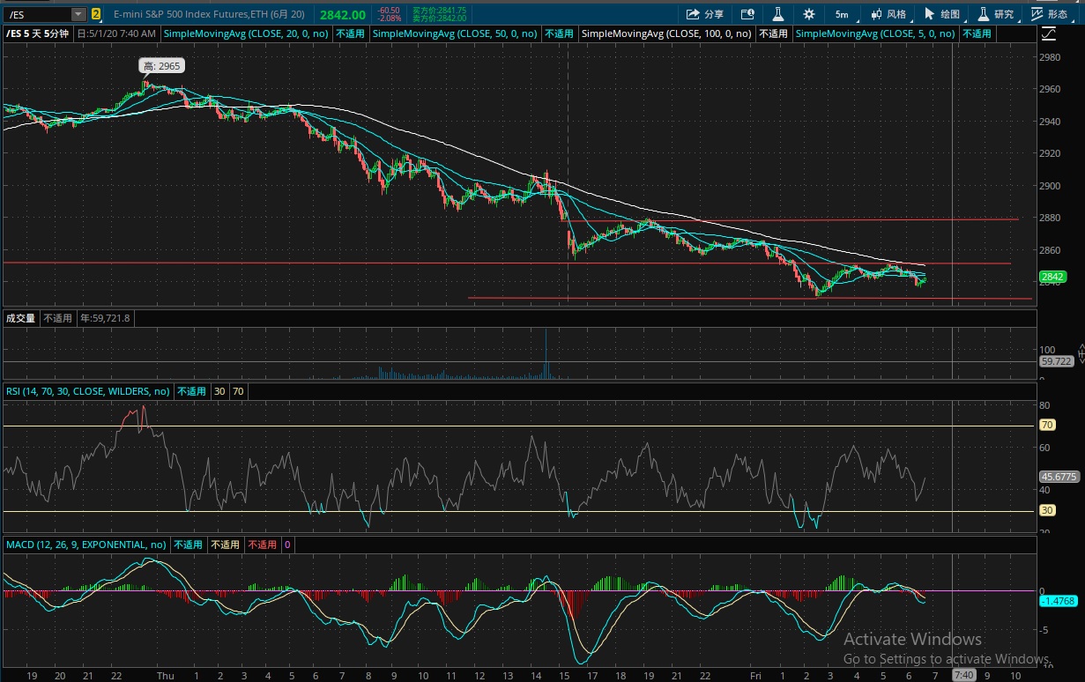Click the yellow 30 oversold axis tag
This screenshot has width=1085, height=682.
pos(1048,511)
